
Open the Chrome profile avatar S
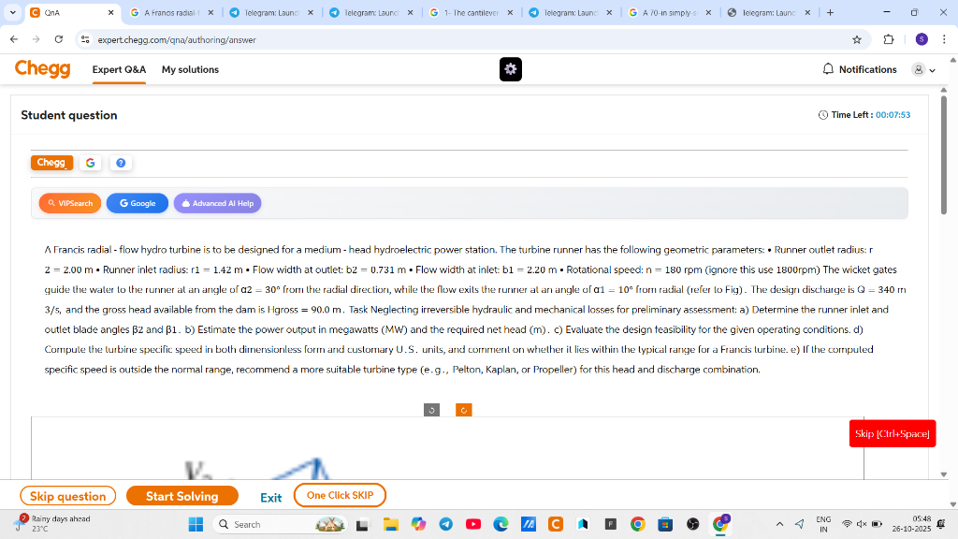click(922, 39)
